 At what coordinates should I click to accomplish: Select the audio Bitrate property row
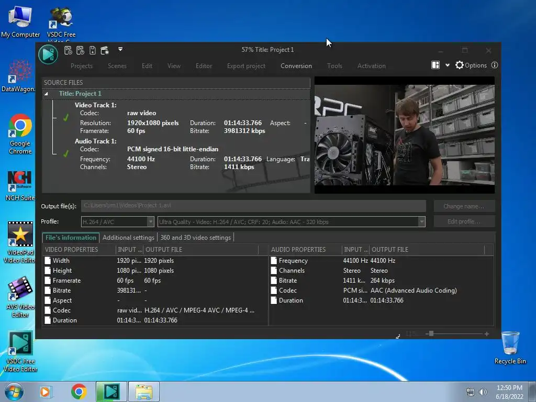382,281
